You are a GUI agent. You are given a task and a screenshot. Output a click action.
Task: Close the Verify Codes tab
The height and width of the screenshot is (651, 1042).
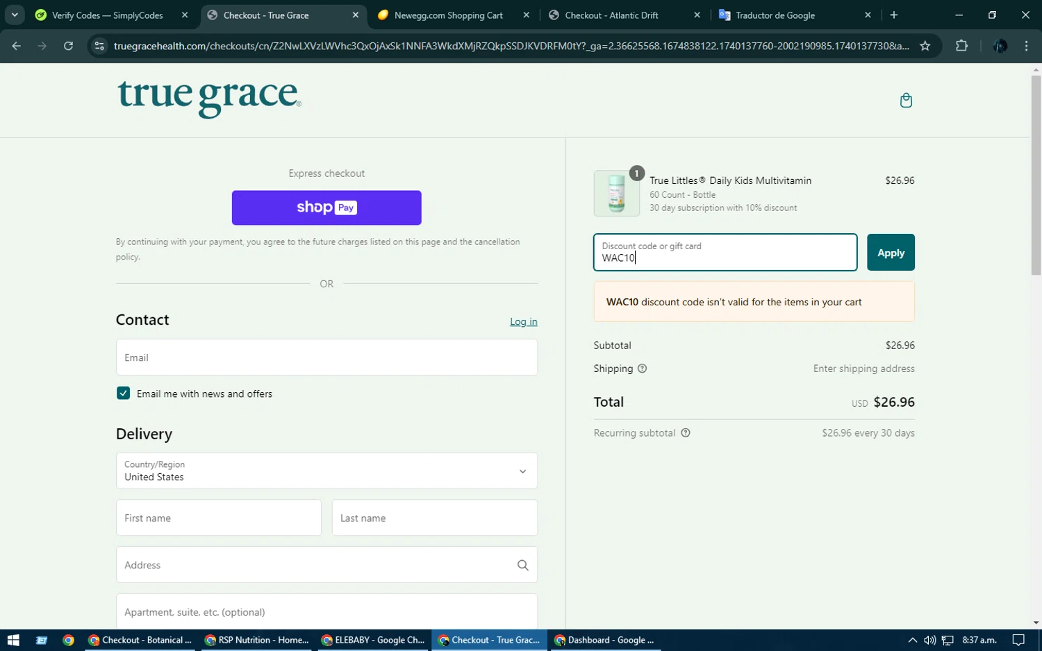(184, 15)
